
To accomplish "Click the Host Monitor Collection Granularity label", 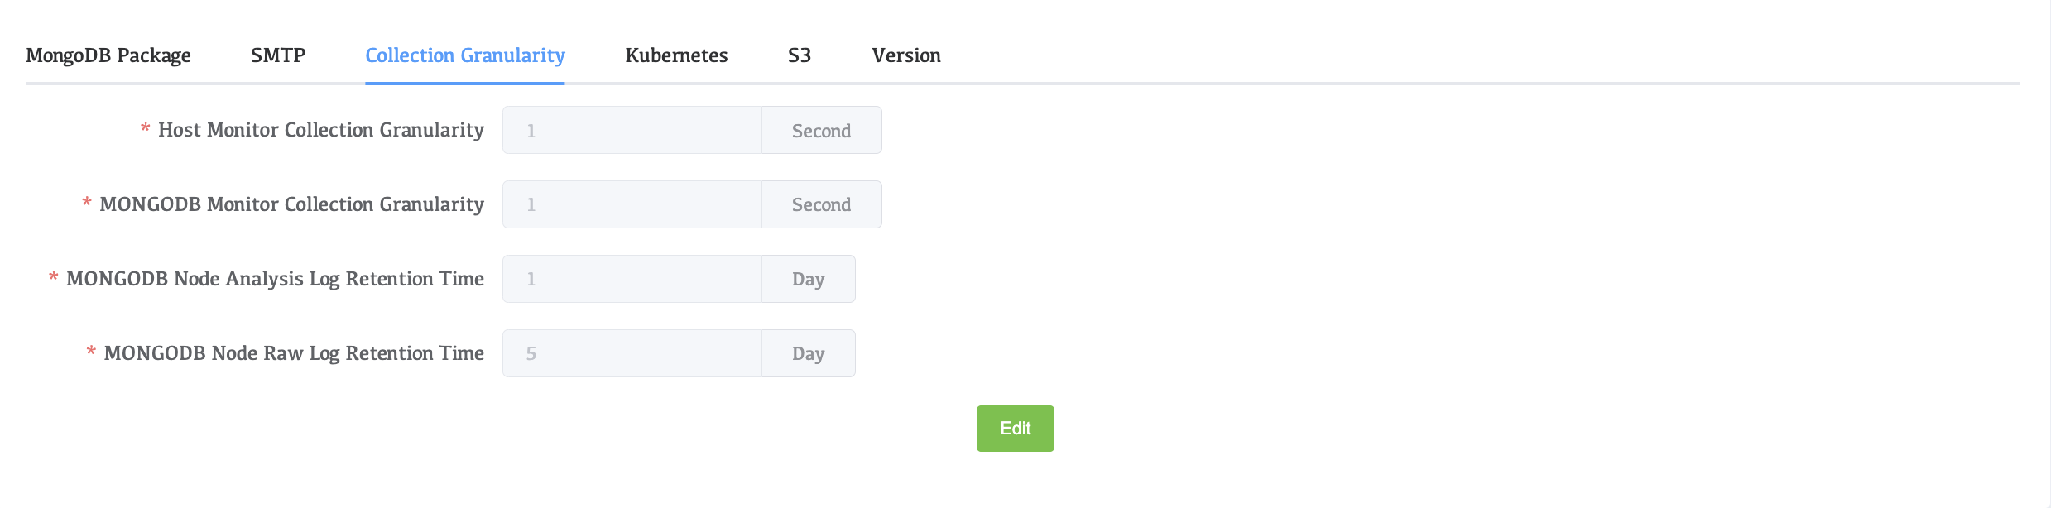I will coord(321,130).
